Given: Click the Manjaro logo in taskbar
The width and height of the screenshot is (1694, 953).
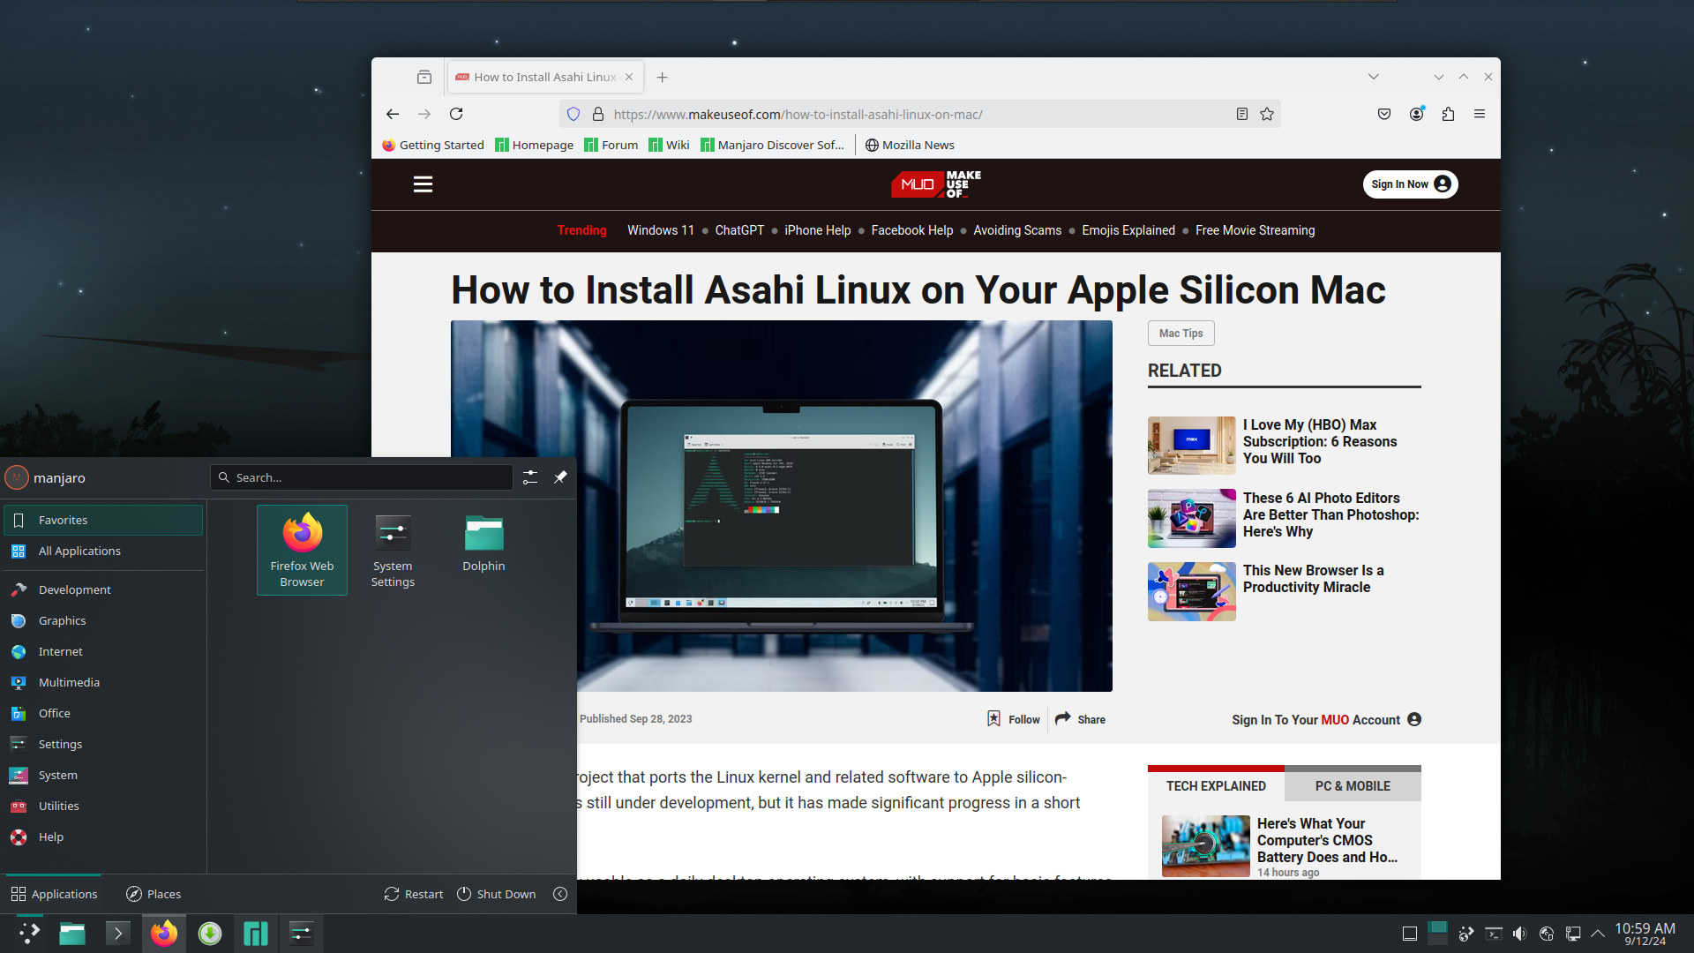Looking at the screenshot, I should pyautogui.click(x=256, y=932).
